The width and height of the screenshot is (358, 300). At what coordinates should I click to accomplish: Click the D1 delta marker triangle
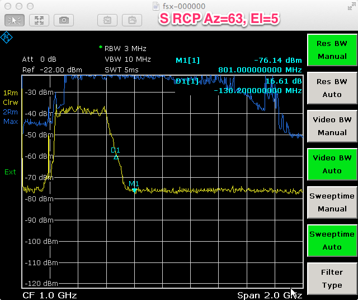(x=116, y=157)
